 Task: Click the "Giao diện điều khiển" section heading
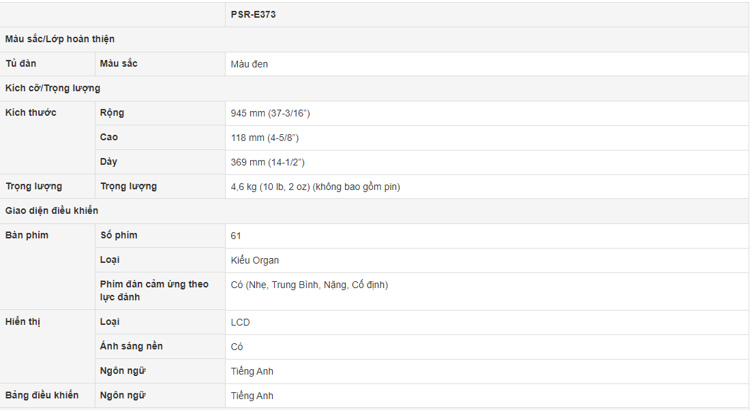52,210
